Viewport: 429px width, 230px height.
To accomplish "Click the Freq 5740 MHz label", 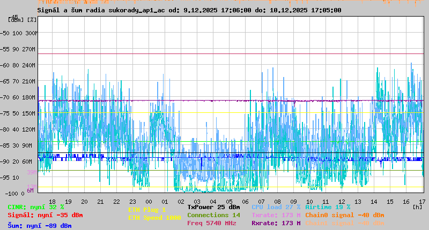I will (x=211, y=223).
